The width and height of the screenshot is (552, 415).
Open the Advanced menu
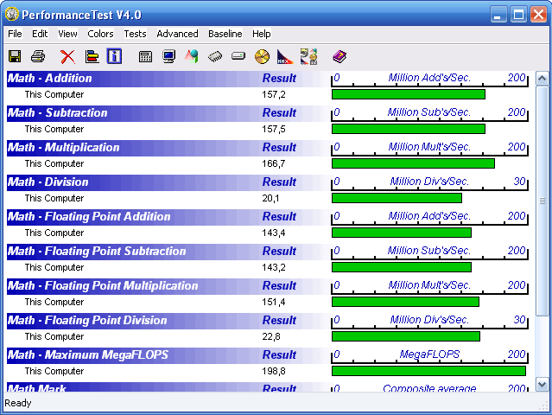point(177,34)
